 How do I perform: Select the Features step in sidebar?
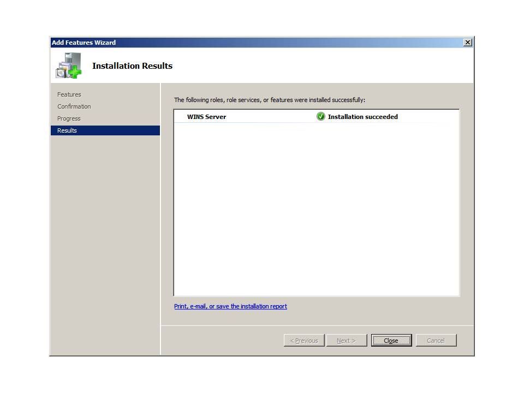[x=69, y=94]
